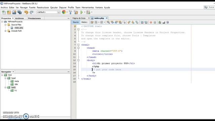
Task: Switch to History view button
Action: pyautogui.click(x=84, y=22)
